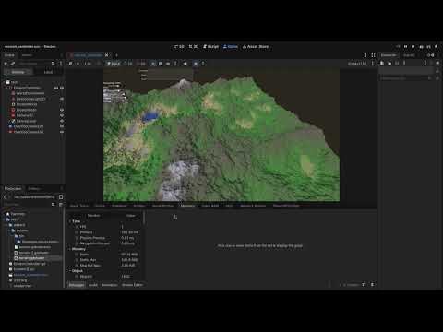Collapse the root node in scene tree
Screen dimensions: 443x332
pos(5,82)
